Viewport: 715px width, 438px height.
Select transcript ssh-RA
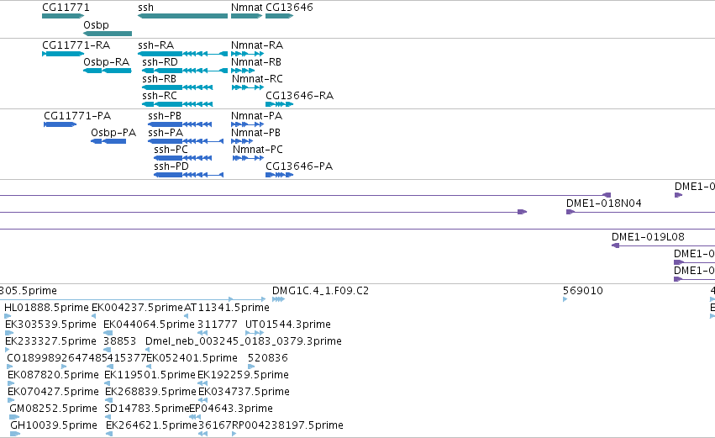[182, 54]
